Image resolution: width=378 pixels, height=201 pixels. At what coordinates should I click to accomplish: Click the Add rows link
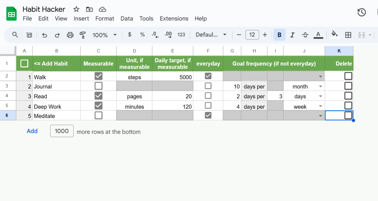coord(32,131)
